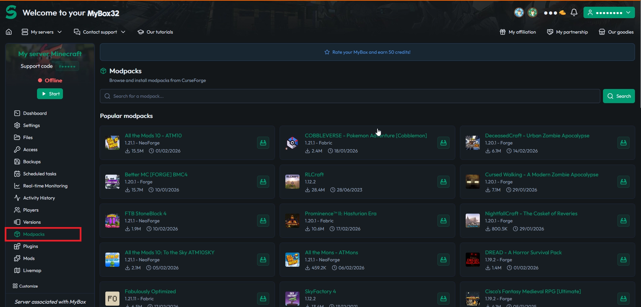
Task: Click the modpack search input field
Action: click(350, 96)
